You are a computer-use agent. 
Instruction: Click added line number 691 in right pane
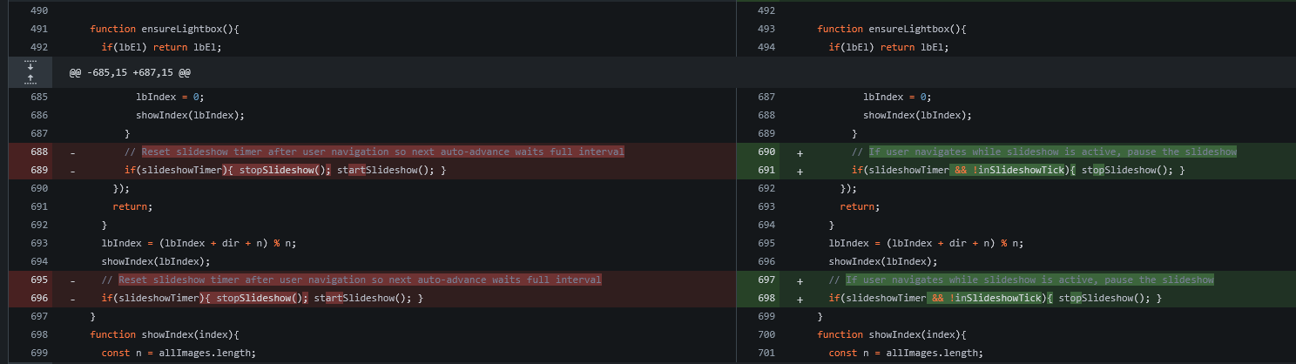pyautogui.click(x=766, y=170)
